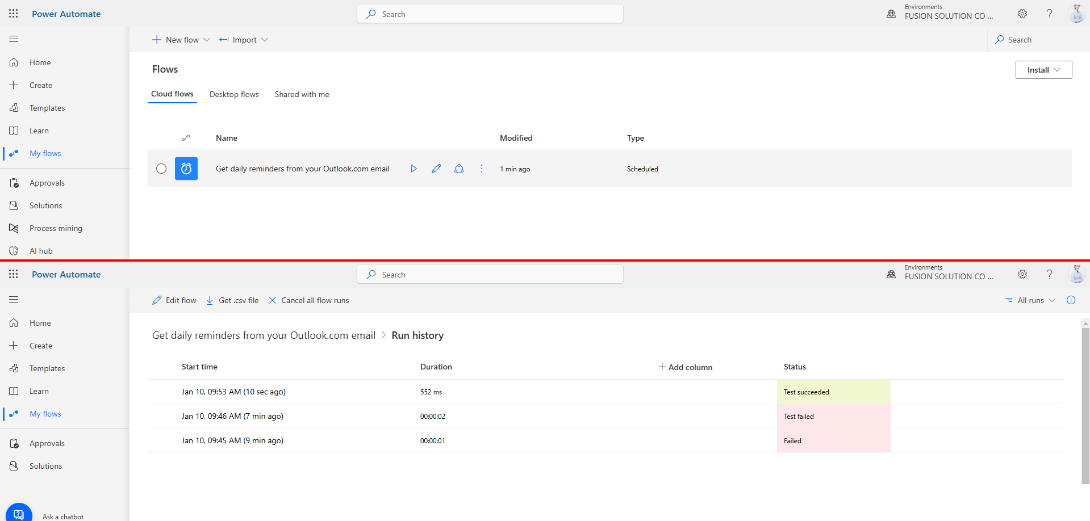Screen dimensions: 1090x521
Task: Click the main search box on Flows page
Action: pyautogui.click(x=490, y=14)
